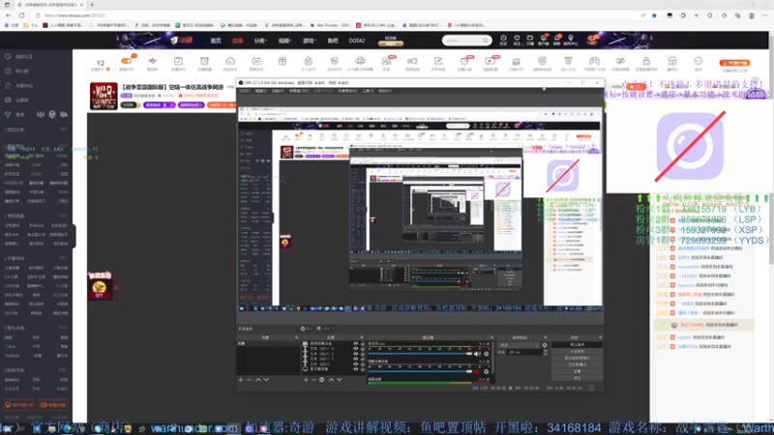Open the more ellipsis icon in broadcaster toolbar
The height and width of the screenshot is (435, 774).
pos(698,61)
